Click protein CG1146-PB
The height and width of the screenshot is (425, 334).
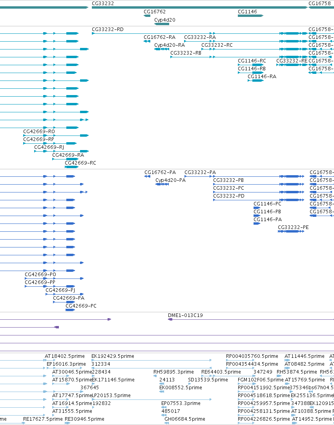pyautogui.click(x=257, y=216)
